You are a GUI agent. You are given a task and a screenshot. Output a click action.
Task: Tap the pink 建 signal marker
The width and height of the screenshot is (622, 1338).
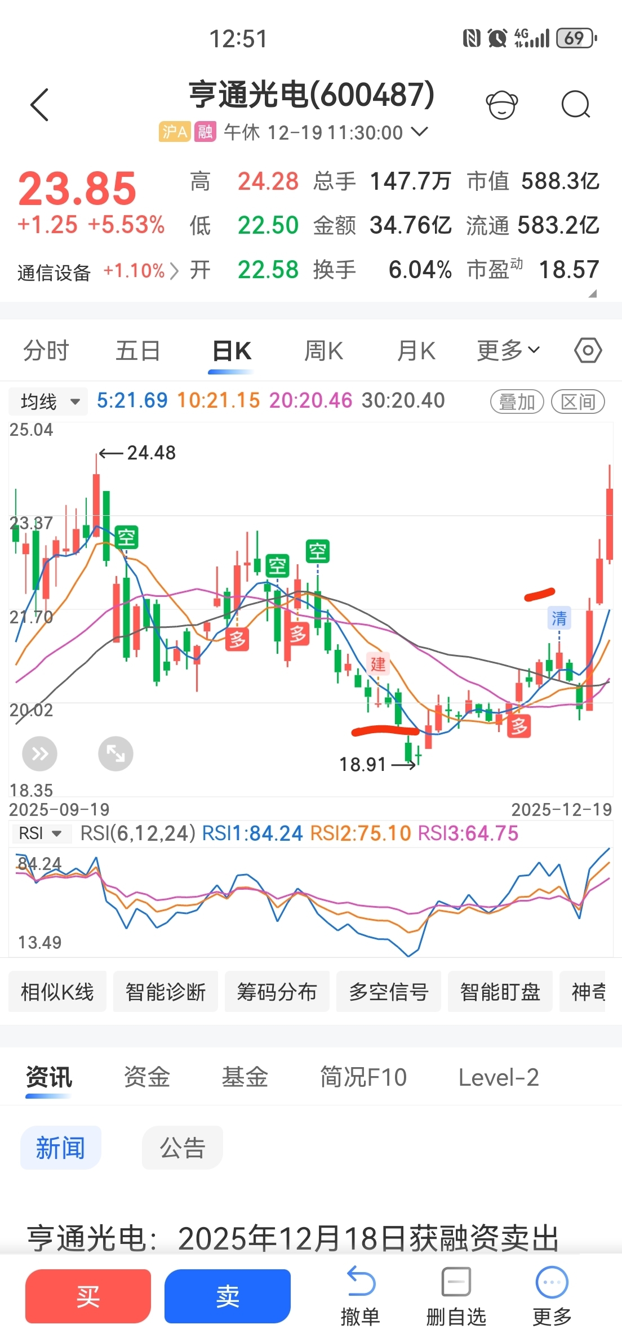click(x=377, y=664)
